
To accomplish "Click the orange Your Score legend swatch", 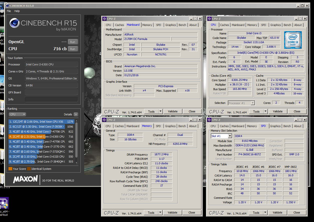I will [10, 169].
